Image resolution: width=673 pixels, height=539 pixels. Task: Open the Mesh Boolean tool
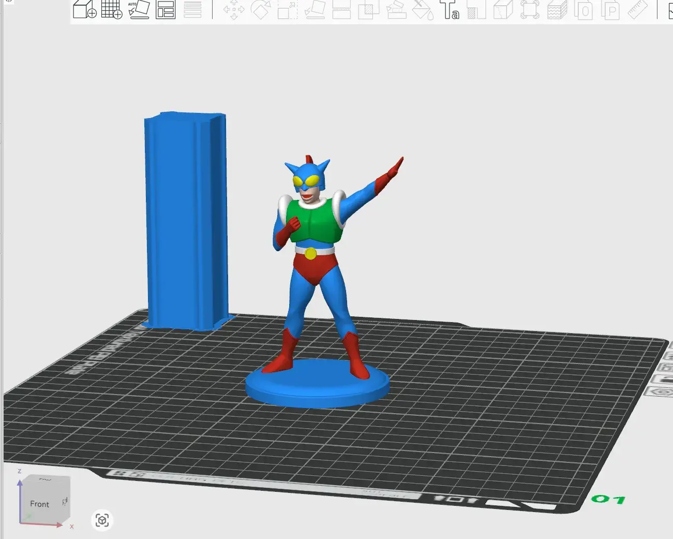[368, 10]
